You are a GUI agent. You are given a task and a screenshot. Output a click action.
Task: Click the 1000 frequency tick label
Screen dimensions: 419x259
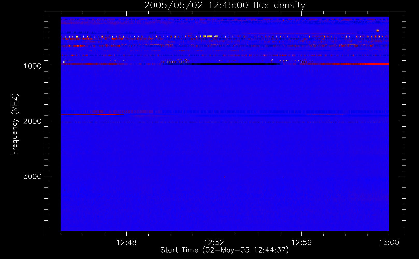pyautogui.click(x=33, y=66)
